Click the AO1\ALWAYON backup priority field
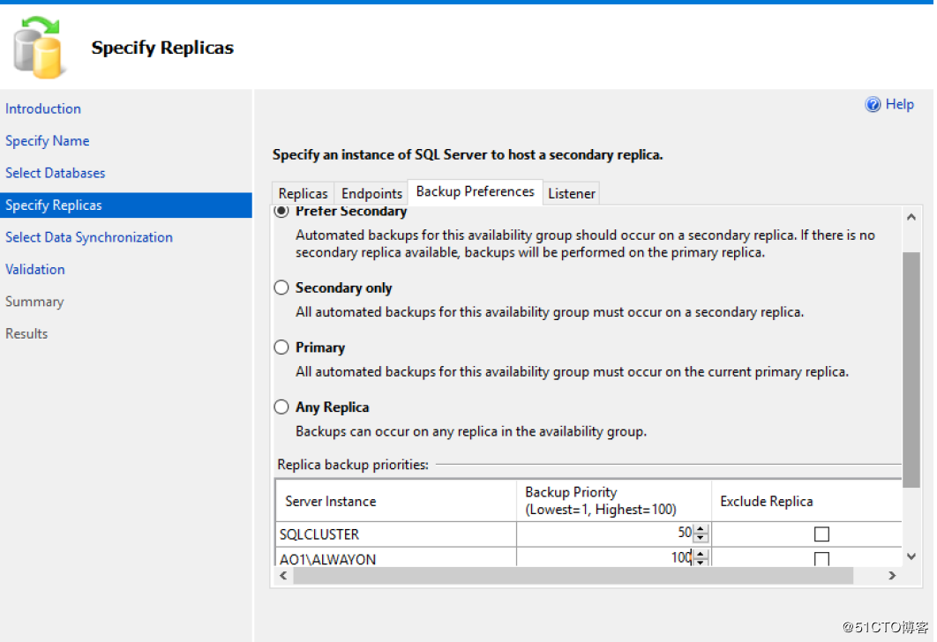This screenshot has height=642, width=937. pos(606,558)
